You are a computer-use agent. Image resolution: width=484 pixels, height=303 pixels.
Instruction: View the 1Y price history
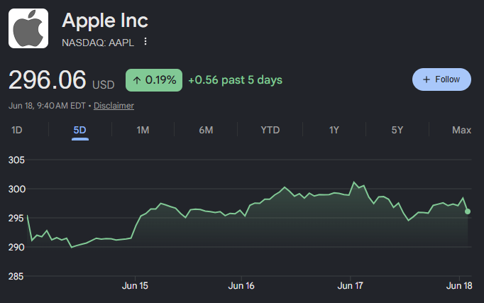pos(334,130)
